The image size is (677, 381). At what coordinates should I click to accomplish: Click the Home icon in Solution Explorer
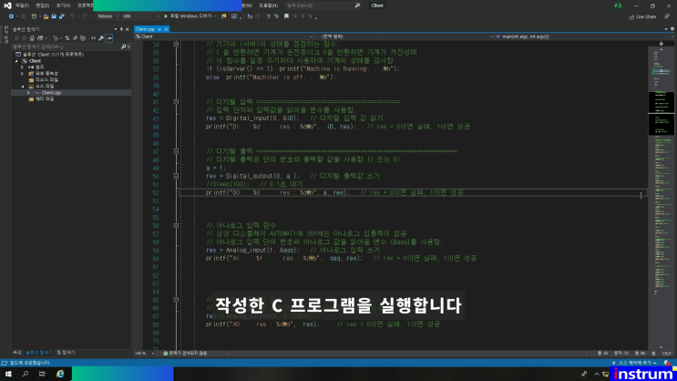coord(32,38)
